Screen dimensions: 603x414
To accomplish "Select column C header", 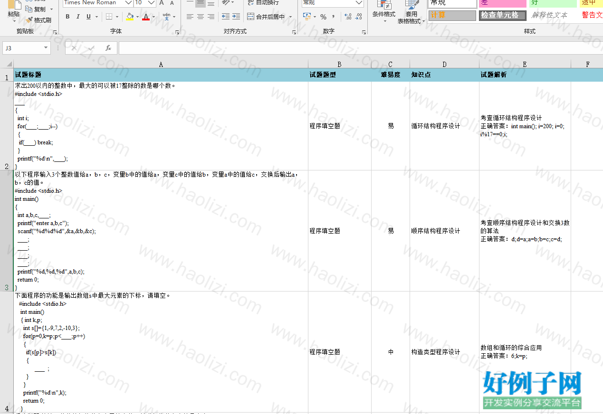I will [x=391, y=64].
